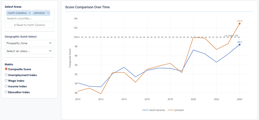259x120 pixels.
Task: Choose the Unemployment Index metric
Action: pos(6,75)
